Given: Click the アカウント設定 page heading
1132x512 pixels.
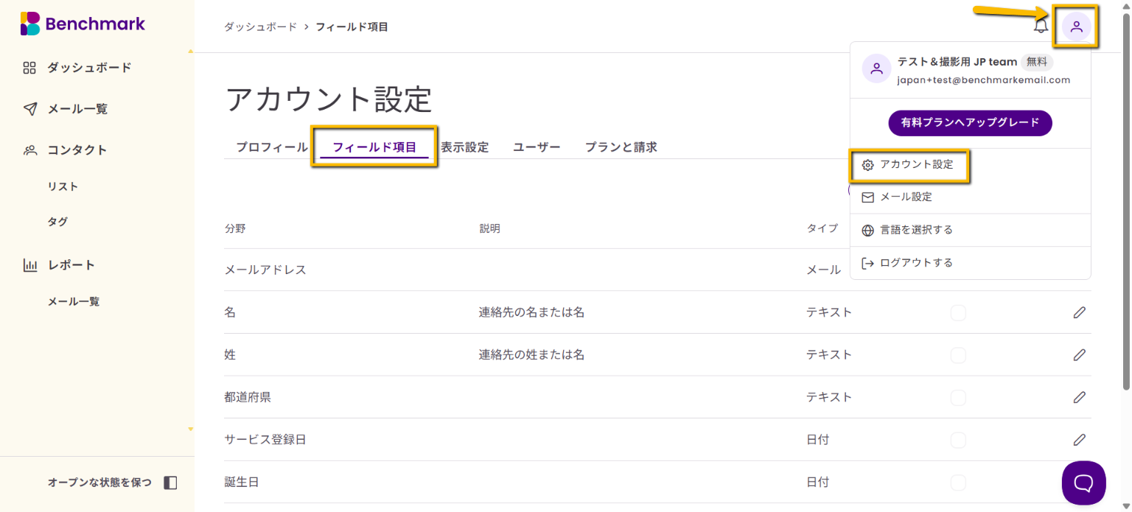Looking at the screenshot, I should click(x=328, y=99).
